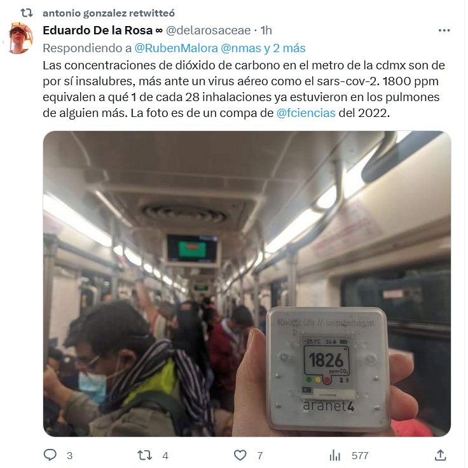Viewport: 468px width, 468px height.
Task: Open the @fciencias mention link
Action: [306, 113]
